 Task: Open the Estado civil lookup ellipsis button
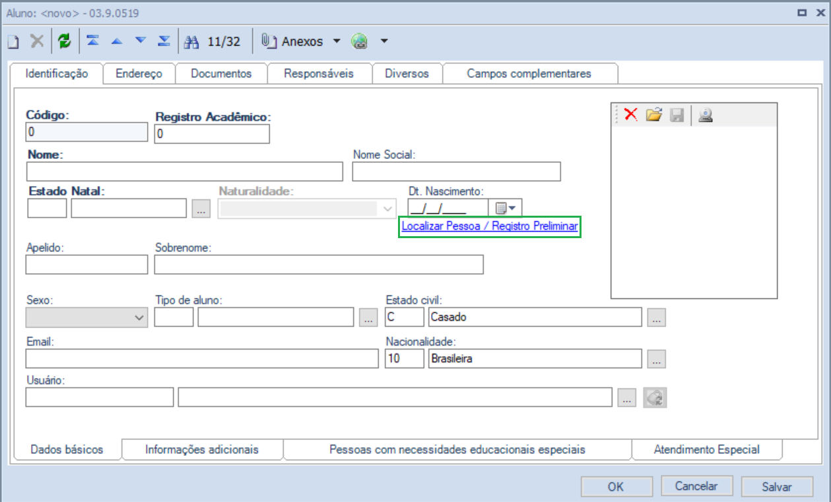656,317
